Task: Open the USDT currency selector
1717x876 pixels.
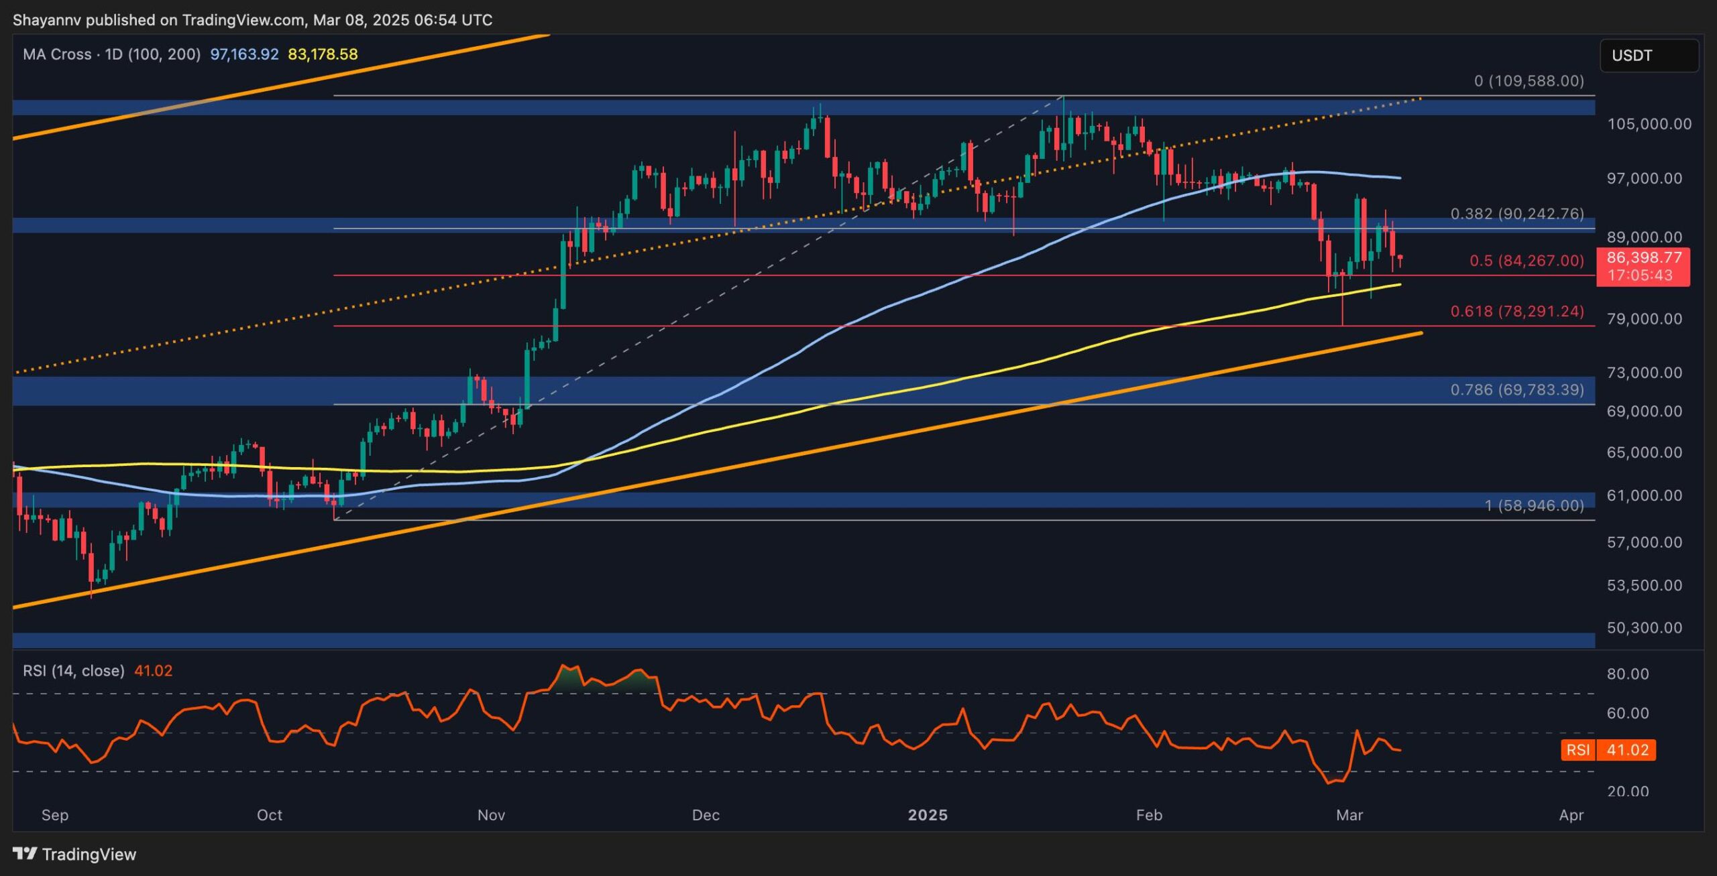Action: click(1649, 55)
